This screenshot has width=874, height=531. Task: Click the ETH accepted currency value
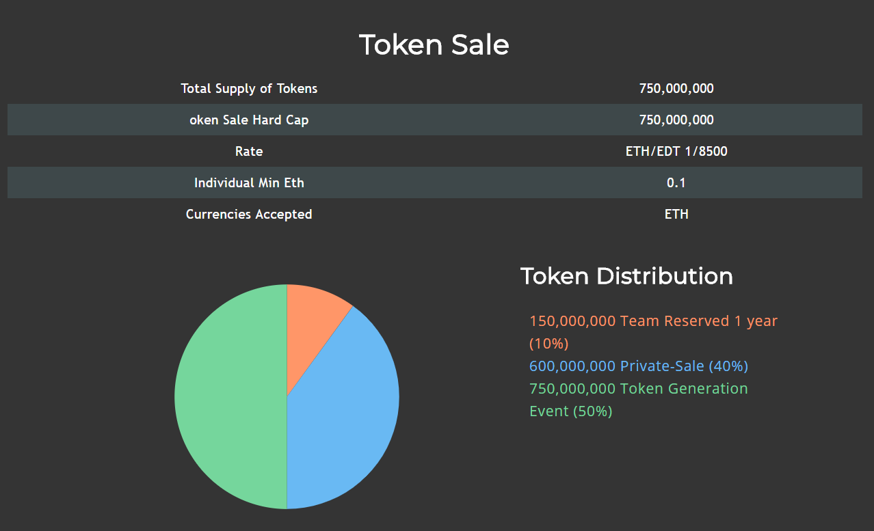[676, 215]
